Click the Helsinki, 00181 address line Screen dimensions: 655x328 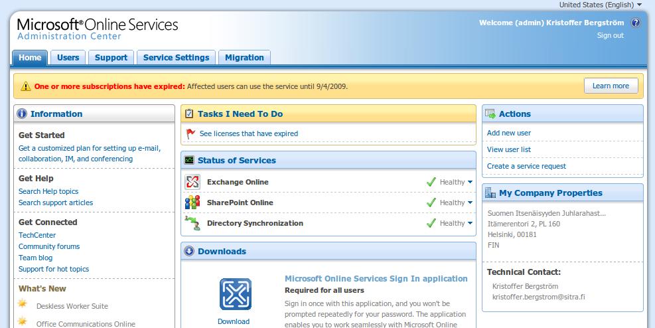point(512,234)
